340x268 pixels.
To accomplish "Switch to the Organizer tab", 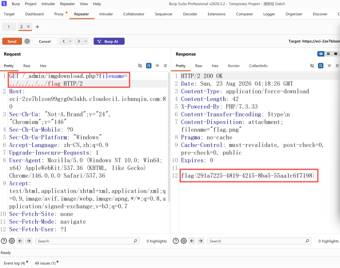I will [x=294, y=14].
